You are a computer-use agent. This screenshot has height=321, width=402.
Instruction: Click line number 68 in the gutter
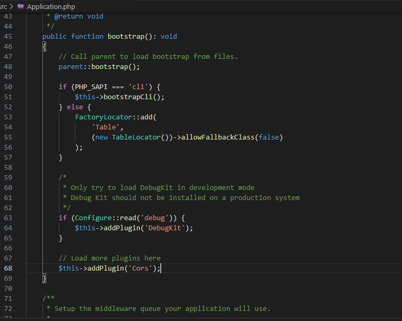coord(8,268)
